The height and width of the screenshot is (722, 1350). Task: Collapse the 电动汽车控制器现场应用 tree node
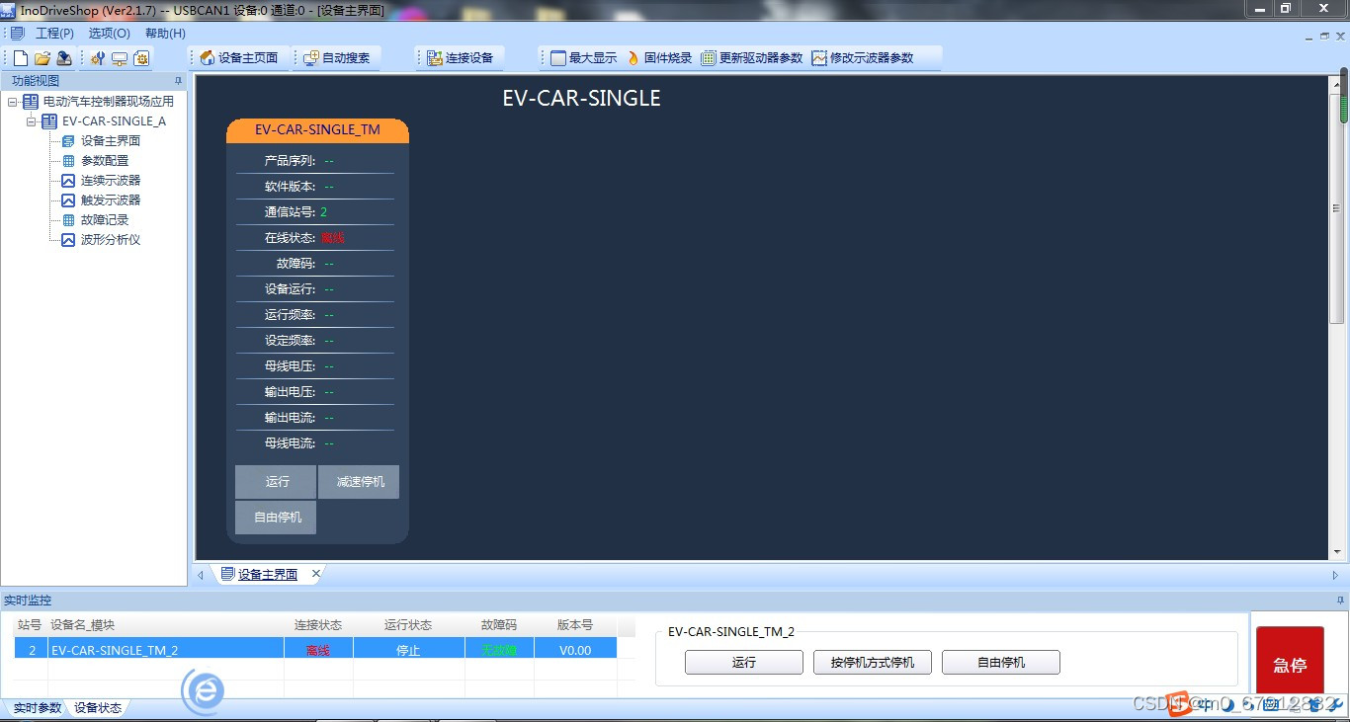tap(12, 102)
